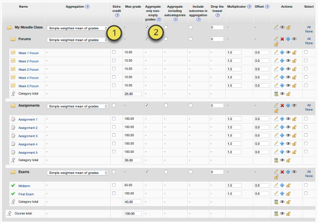Hide the My Moodle Class category

tap(282, 27)
